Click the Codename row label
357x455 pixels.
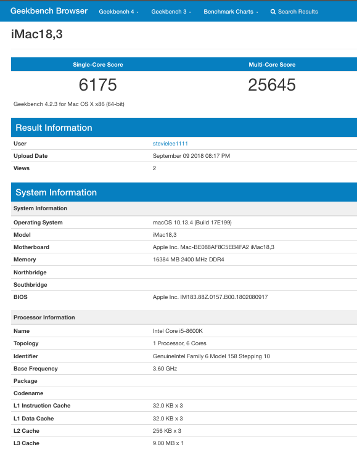click(28, 393)
